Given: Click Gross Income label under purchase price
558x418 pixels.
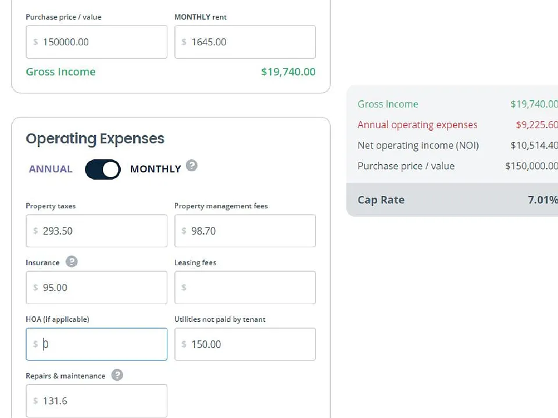Looking at the screenshot, I should 60,72.
